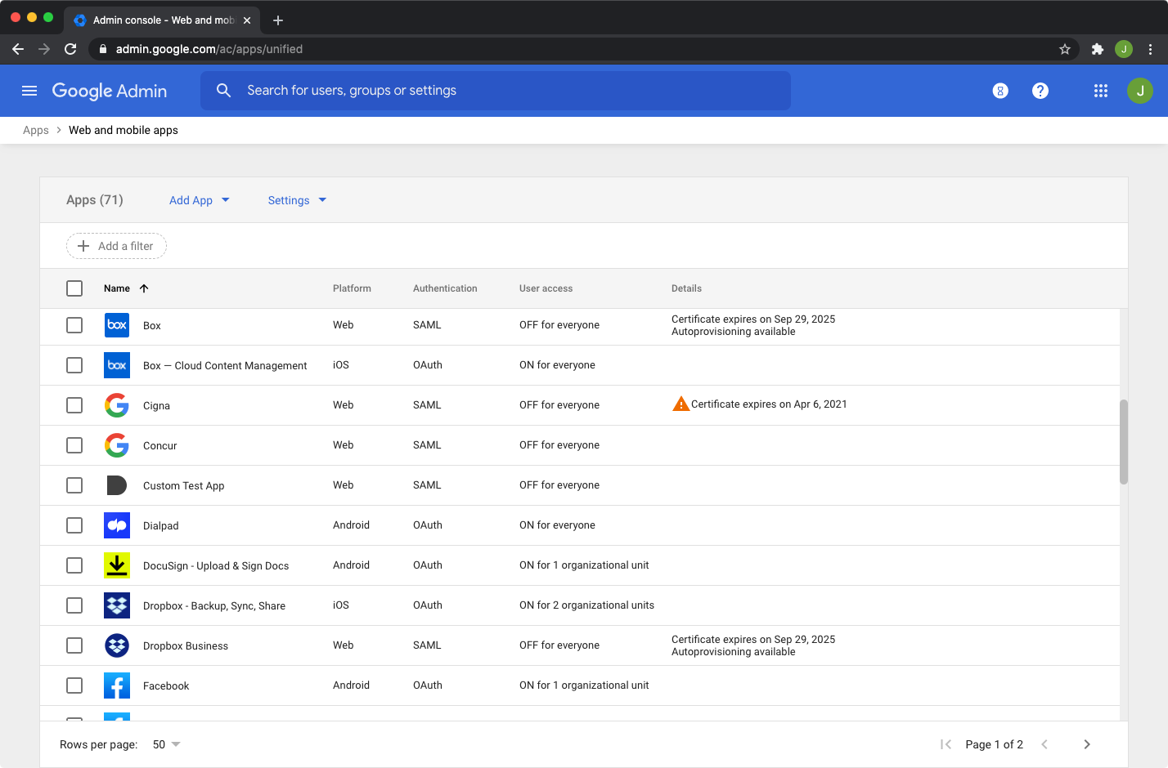The height and width of the screenshot is (768, 1168).
Task: Open the account avatar J in Google Admin header
Action: coord(1140,91)
